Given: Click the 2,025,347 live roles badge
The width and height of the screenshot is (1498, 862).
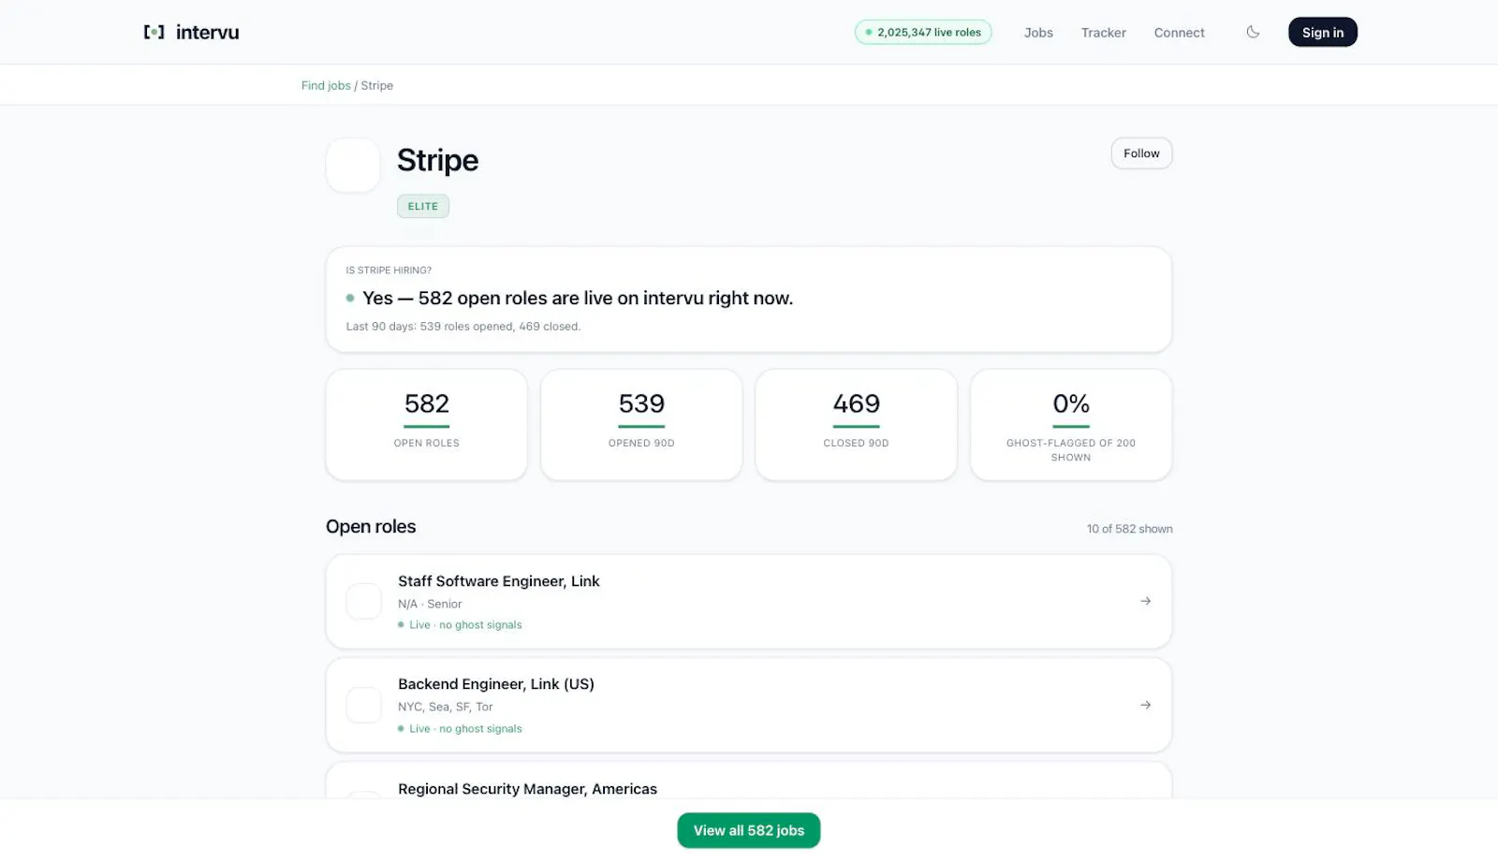Looking at the screenshot, I should coord(923,32).
